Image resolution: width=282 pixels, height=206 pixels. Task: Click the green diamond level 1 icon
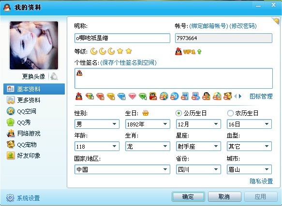pyautogui.click(x=143, y=96)
